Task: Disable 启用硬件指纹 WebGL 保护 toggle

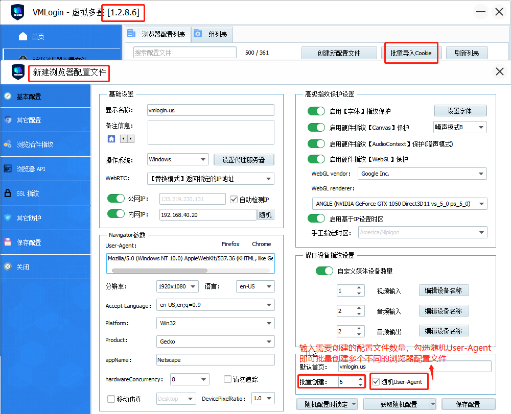Action: 316,159
